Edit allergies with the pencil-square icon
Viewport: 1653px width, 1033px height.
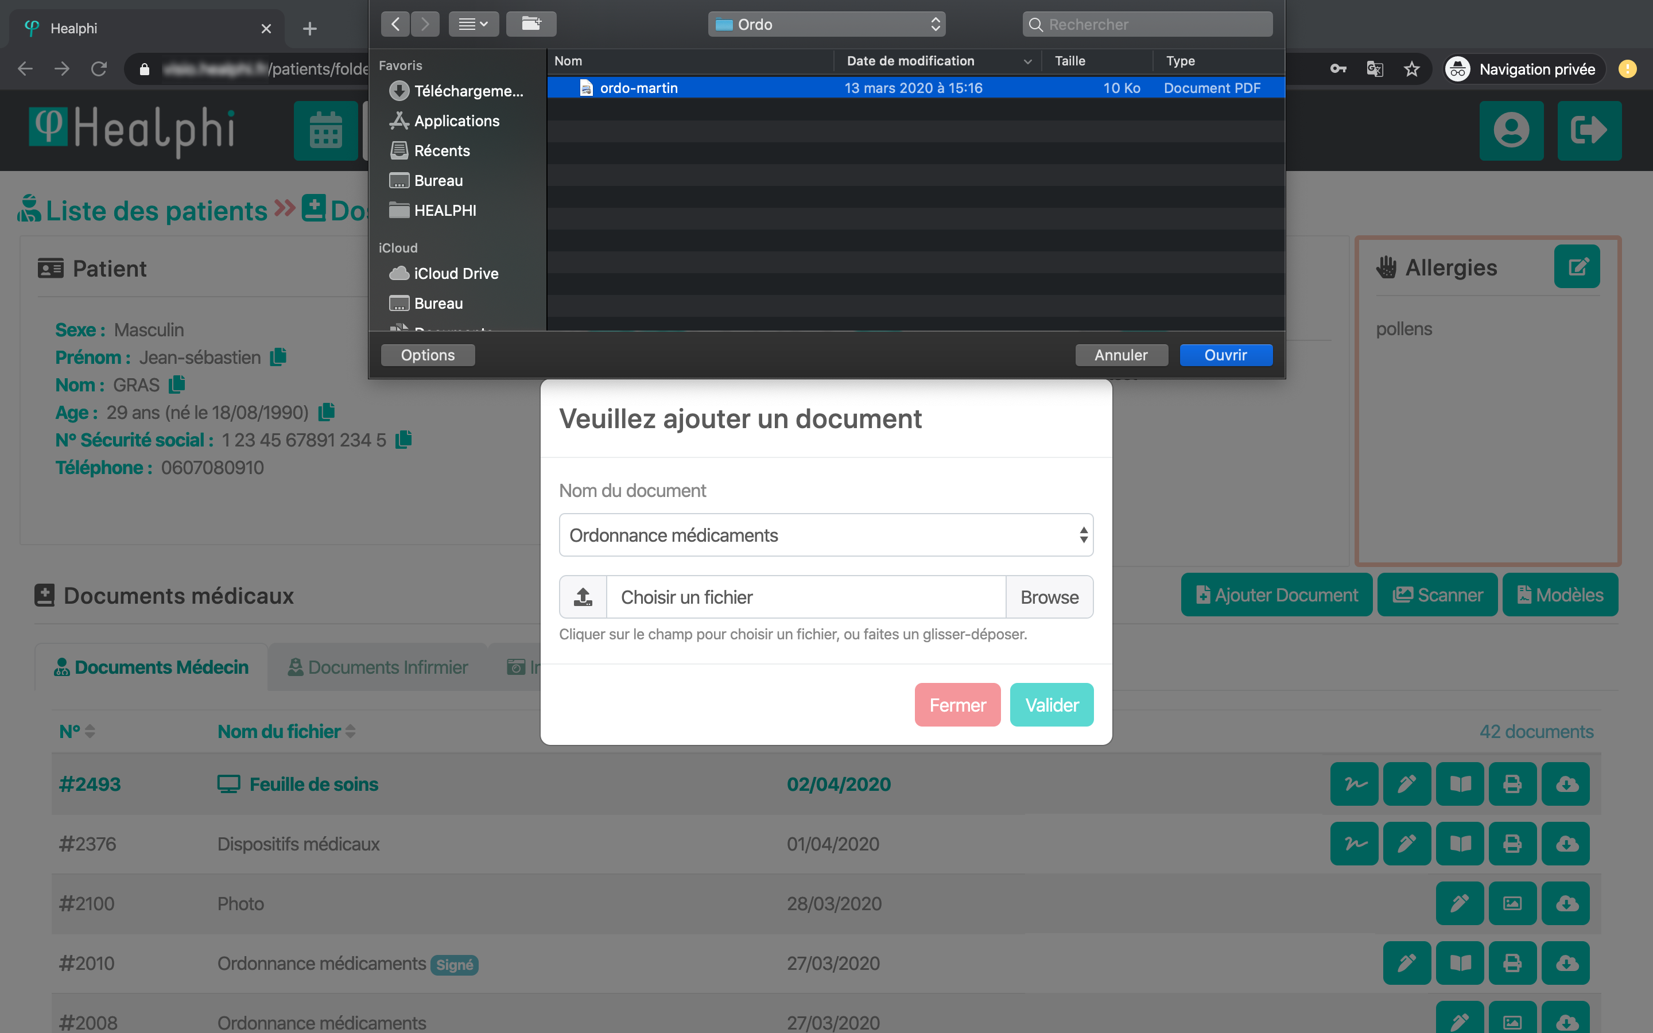click(x=1577, y=266)
